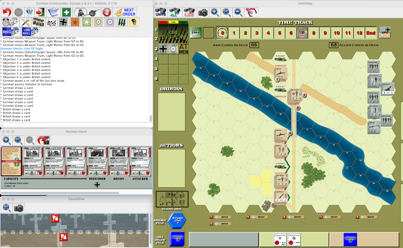The height and width of the screenshot is (248, 403).
Task: Click the skull and crossbones icon
Action: [51, 22]
